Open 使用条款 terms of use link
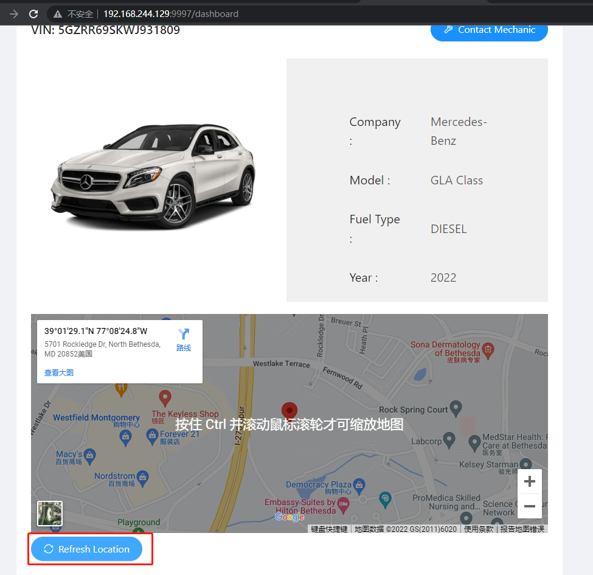The height and width of the screenshot is (575, 593). click(479, 529)
